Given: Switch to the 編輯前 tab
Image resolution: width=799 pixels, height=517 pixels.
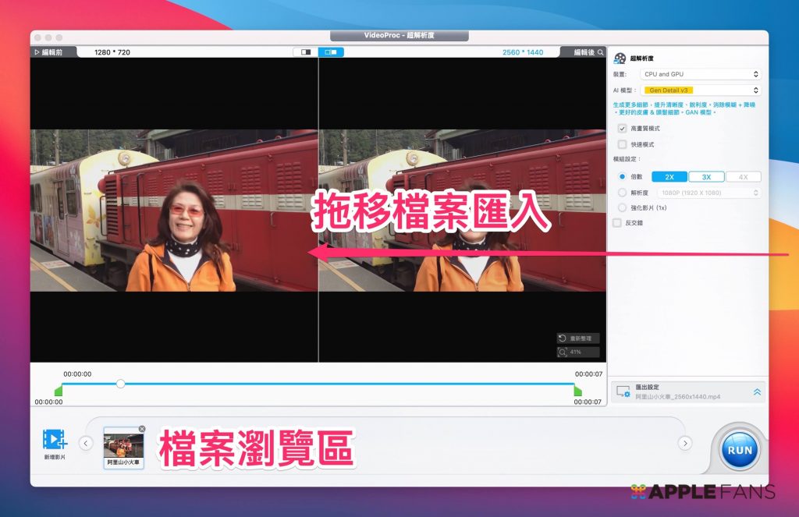Looking at the screenshot, I should (53, 52).
